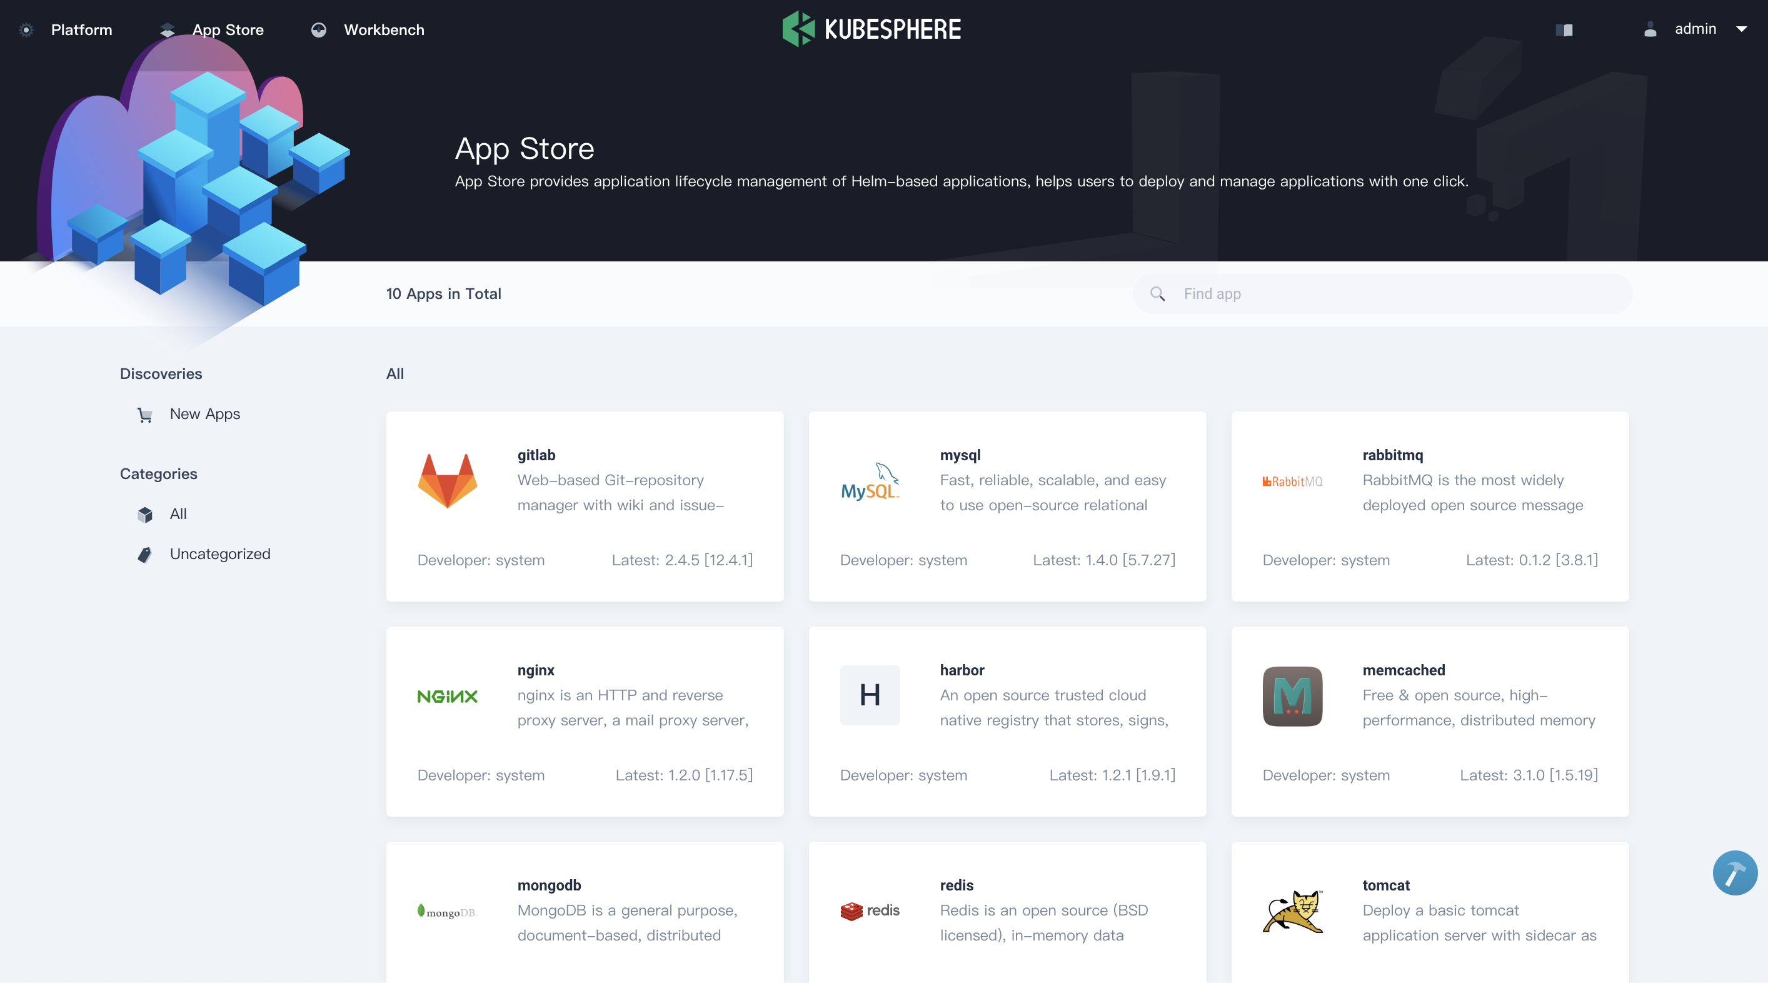Select New Apps under Discoveries
The height and width of the screenshot is (983, 1768).
(x=204, y=414)
